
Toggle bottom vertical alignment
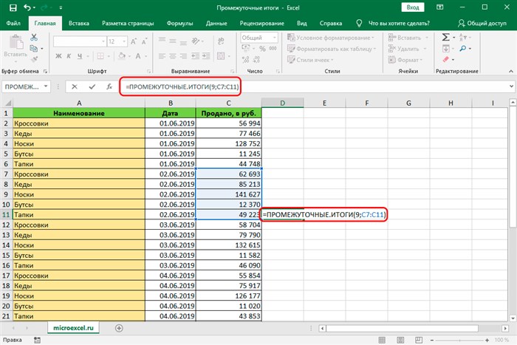tap(183, 41)
